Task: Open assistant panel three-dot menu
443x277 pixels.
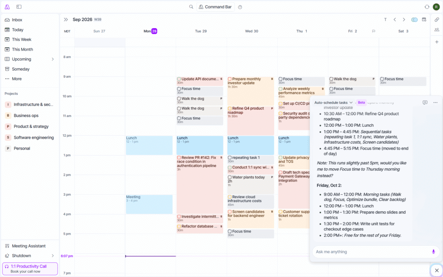Action: pyautogui.click(x=435, y=102)
